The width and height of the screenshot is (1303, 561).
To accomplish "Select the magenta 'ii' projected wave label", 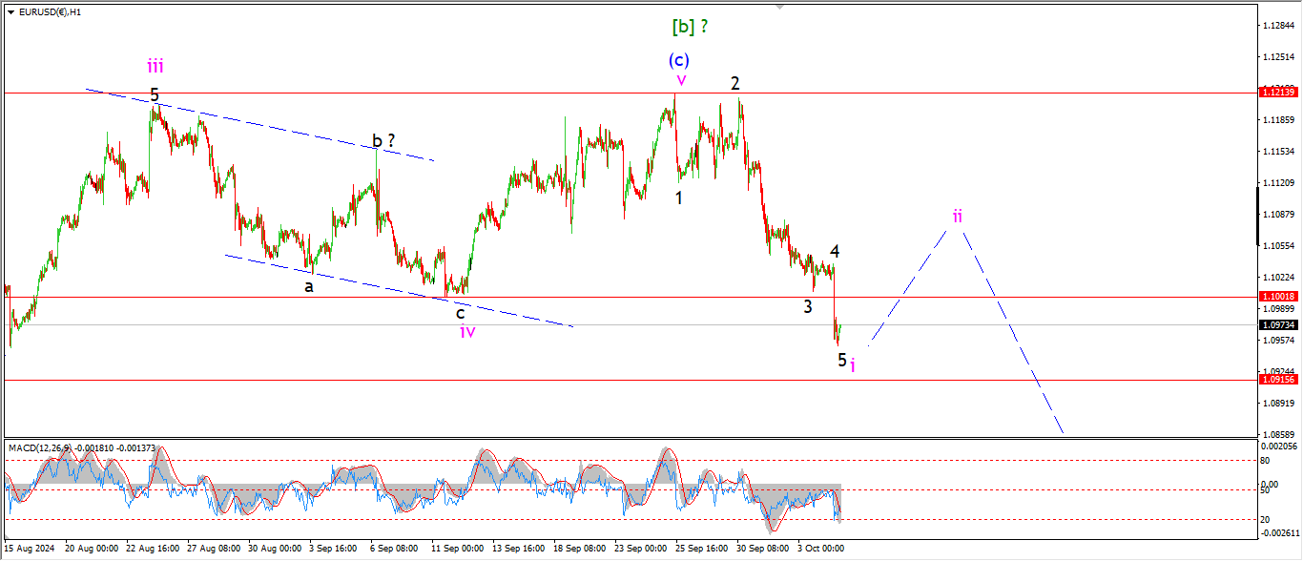I will point(957,216).
